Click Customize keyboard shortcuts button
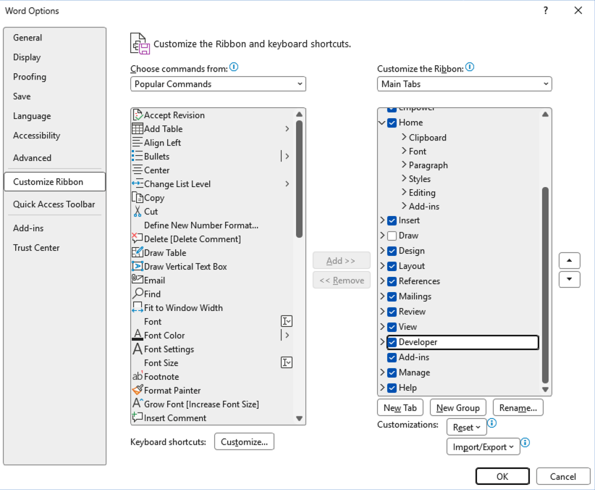The width and height of the screenshot is (595, 490). pyautogui.click(x=244, y=441)
